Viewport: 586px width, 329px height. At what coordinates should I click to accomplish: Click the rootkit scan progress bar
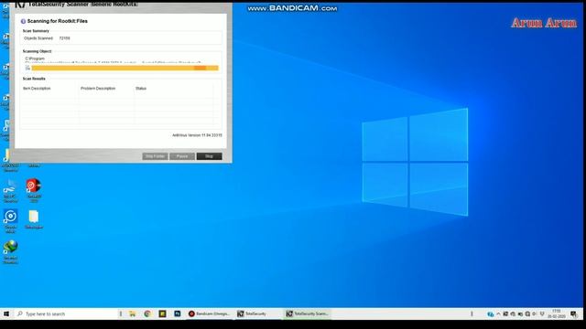click(x=125, y=68)
